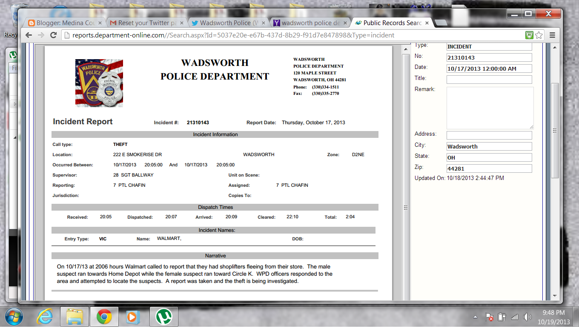Screen dimensions: 579x334
Task: Click the City field showing Wadsworth
Action: click(489, 146)
